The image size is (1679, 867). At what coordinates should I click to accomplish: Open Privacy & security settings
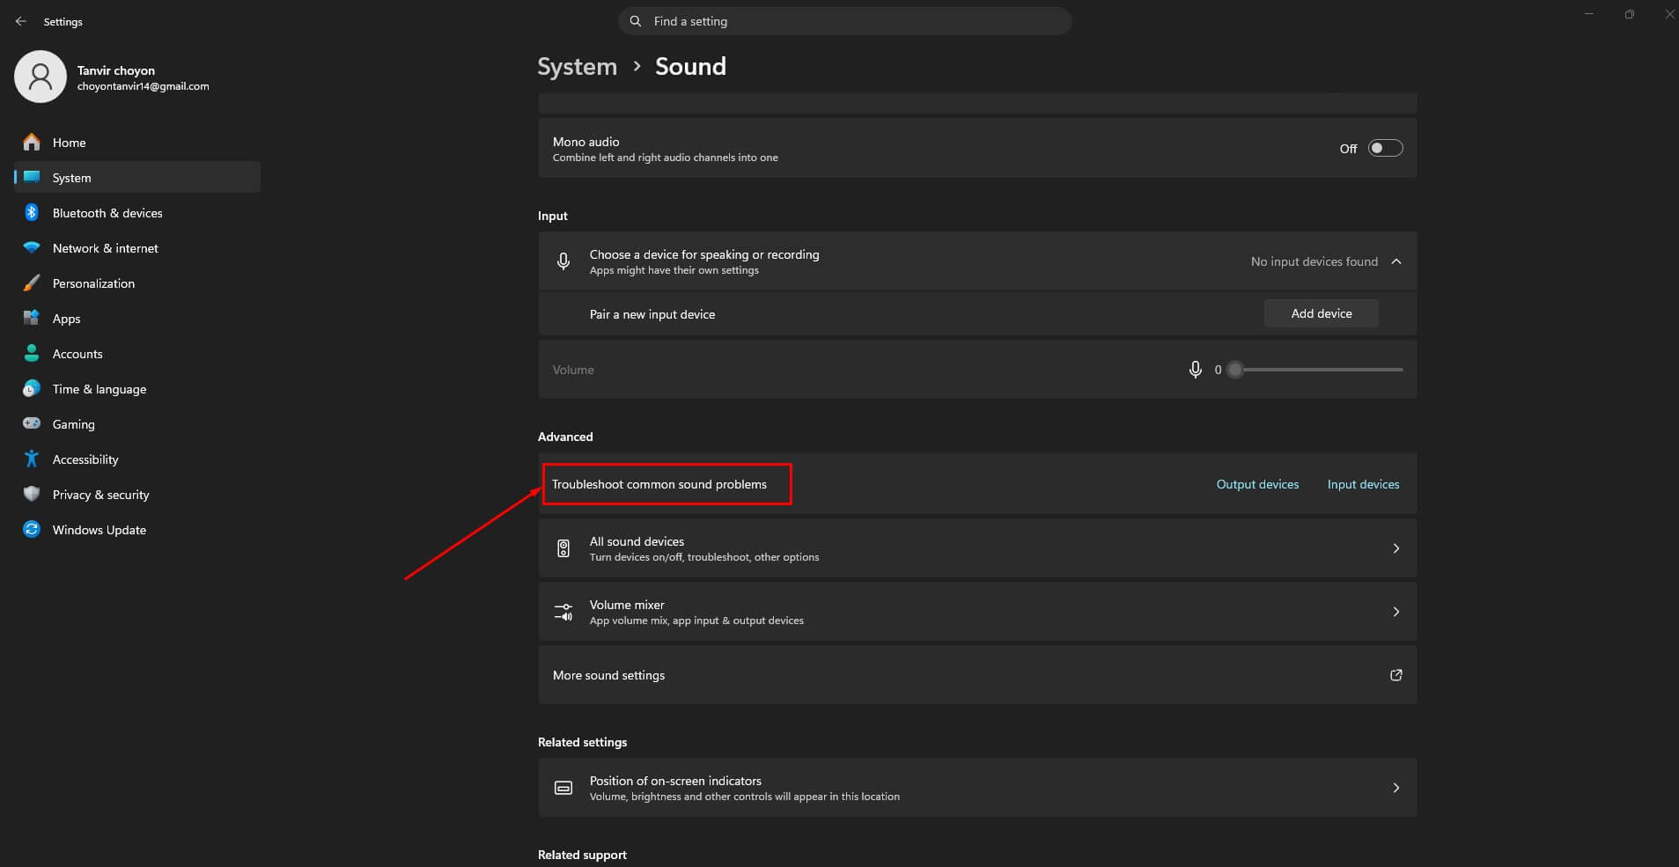(x=137, y=494)
